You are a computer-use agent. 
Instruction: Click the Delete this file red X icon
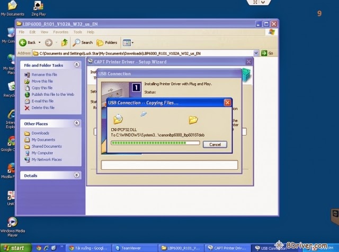point(27,108)
